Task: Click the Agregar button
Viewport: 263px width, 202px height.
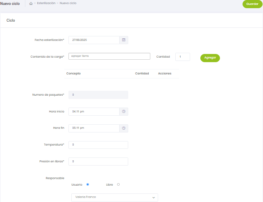Action: (x=210, y=58)
